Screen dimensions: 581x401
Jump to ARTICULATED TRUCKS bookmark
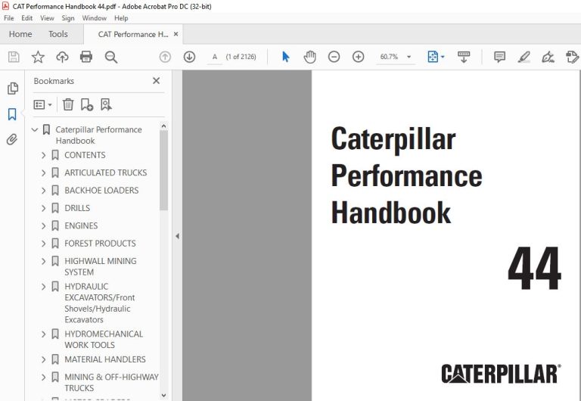106,173
